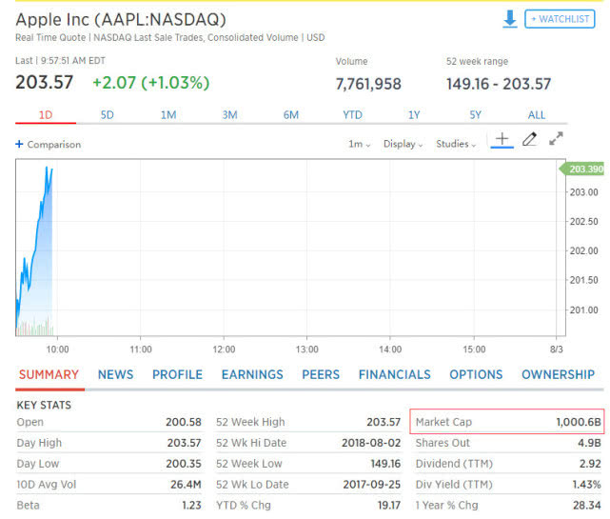Expand chart to full screen
The image size is (610, 519).
556,138
